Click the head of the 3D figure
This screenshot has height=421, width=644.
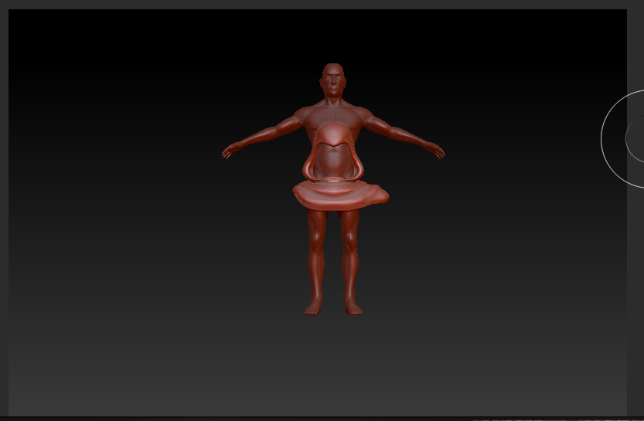pos(332,80)
